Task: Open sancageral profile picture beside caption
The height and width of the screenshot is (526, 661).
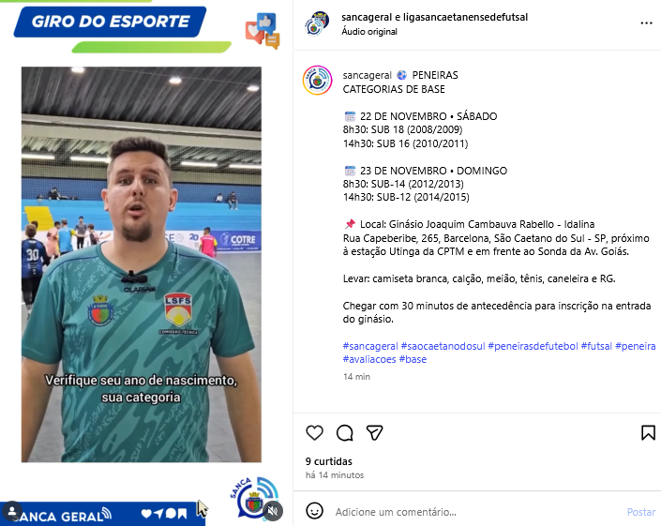Action: click(x=318, y=80)
